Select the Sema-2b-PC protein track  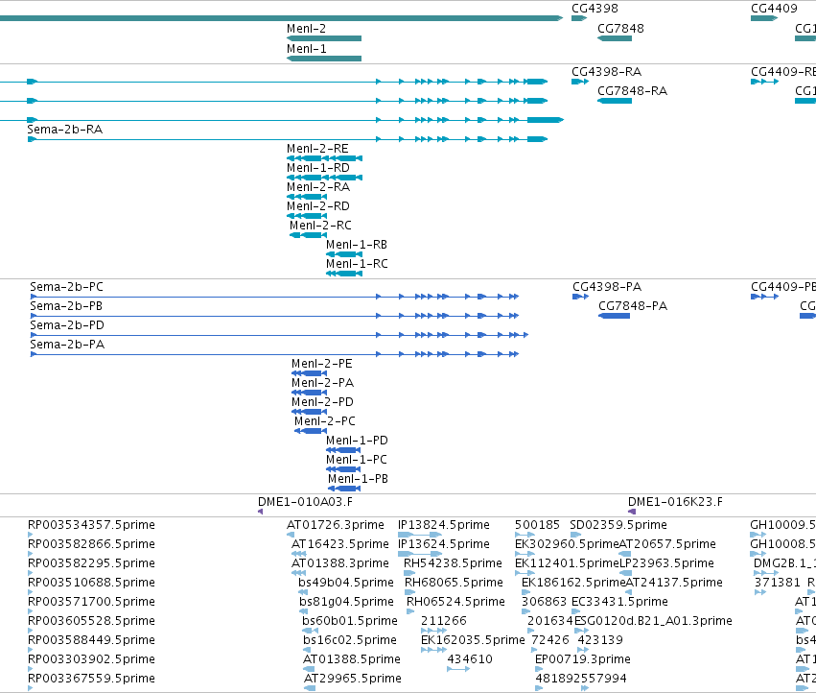(275, 297)
